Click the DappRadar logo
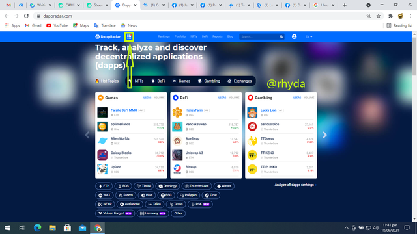The width and height of the screenshot is (417, 234). 108,37
